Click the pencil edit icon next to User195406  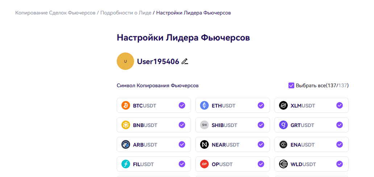click(185, 61)
